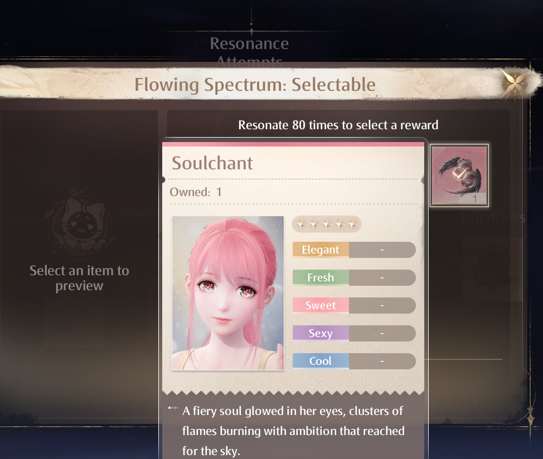
Task: Select the checked Soulchant eyes reward thumbnail
Action: click(459, 175)
